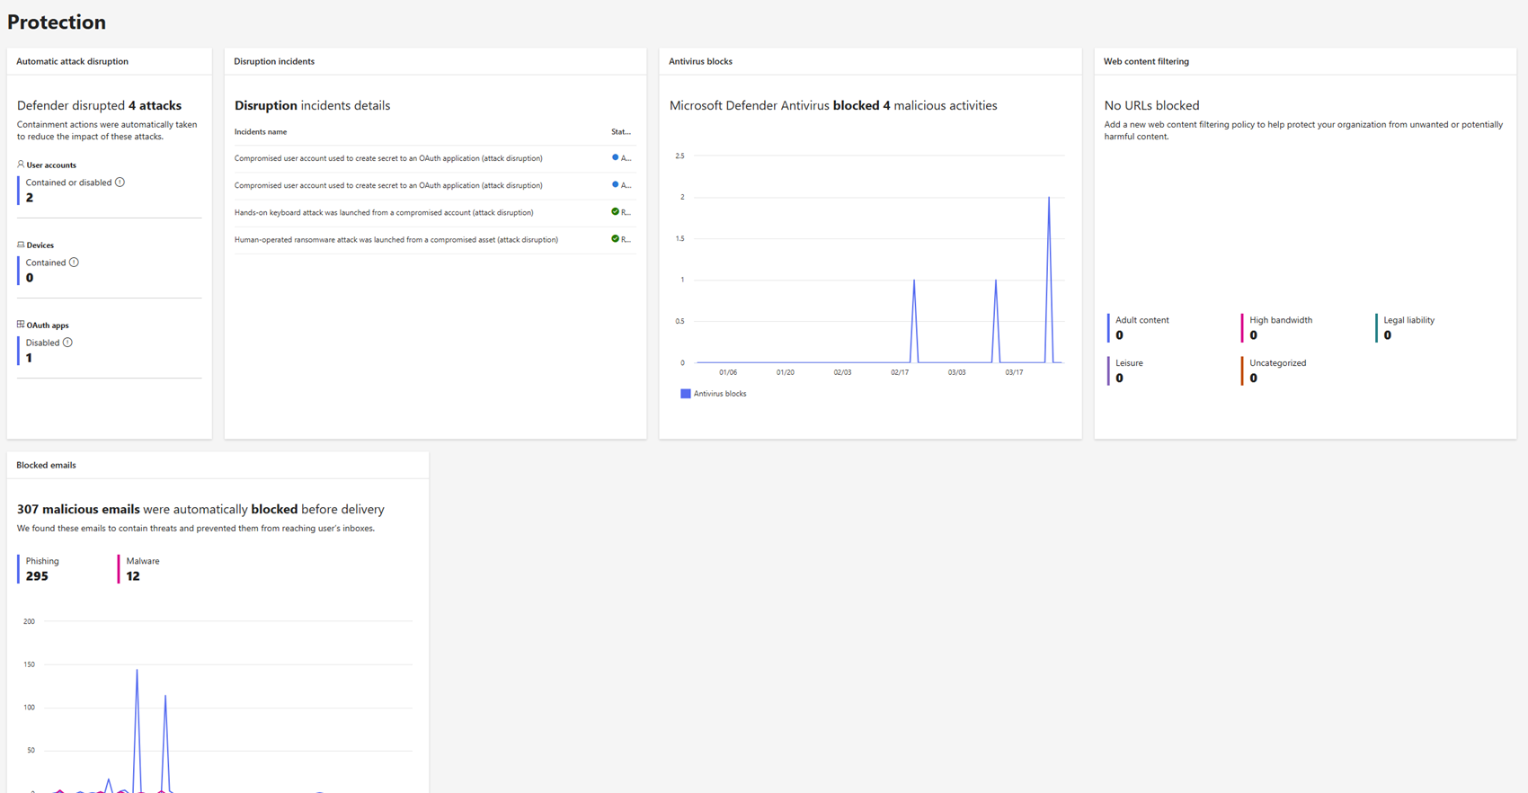Image resolution: width=1528 pixels, height=793 pixels.
Task: Click green resolved icon for Human-operated ransomware incident
Action: coord(615,239)
